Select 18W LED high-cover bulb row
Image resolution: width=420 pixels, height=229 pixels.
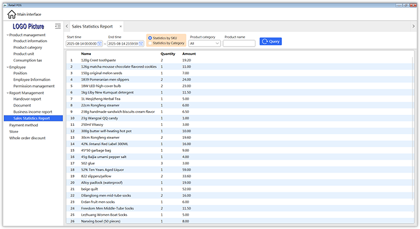(239, 86)
